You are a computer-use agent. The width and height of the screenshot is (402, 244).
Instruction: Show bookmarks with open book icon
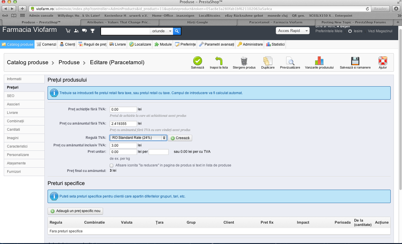(x=13, y=16)
